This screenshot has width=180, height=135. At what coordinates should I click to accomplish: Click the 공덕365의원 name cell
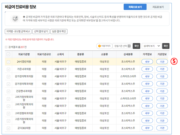tap(24, 128)
